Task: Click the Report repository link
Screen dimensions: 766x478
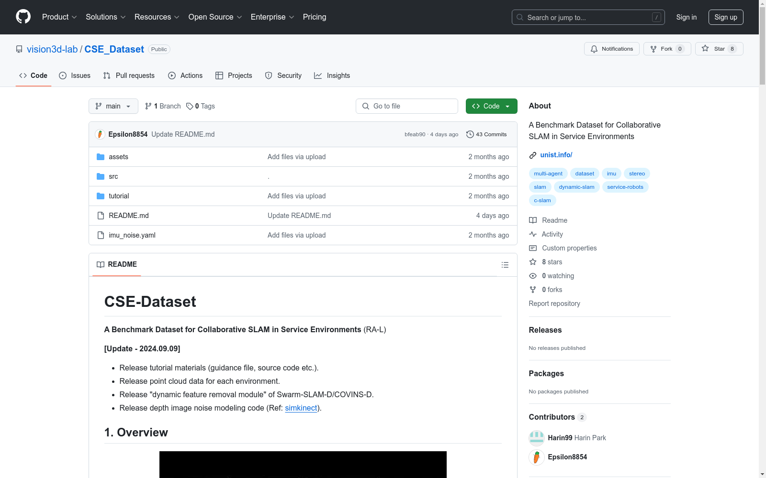Action: pyautogui.click(x=554, y=304)
